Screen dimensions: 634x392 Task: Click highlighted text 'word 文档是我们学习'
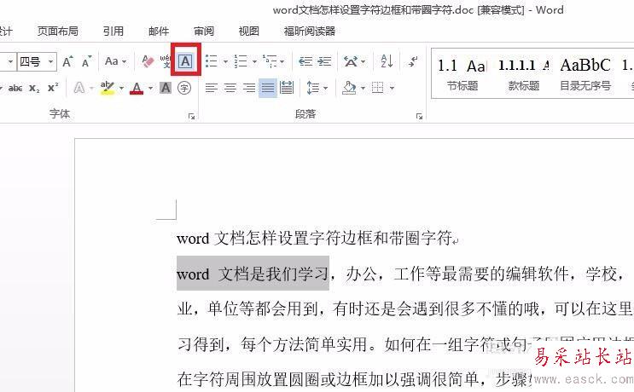(x=253, y=274)
